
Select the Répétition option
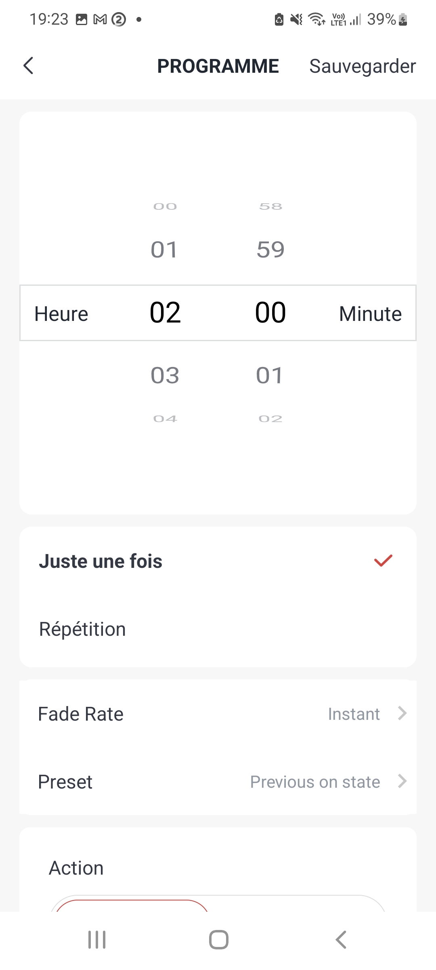click(x=82, y=629)
